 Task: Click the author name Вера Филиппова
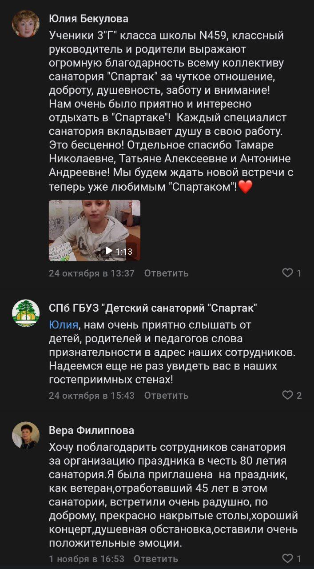click(91, 430)
